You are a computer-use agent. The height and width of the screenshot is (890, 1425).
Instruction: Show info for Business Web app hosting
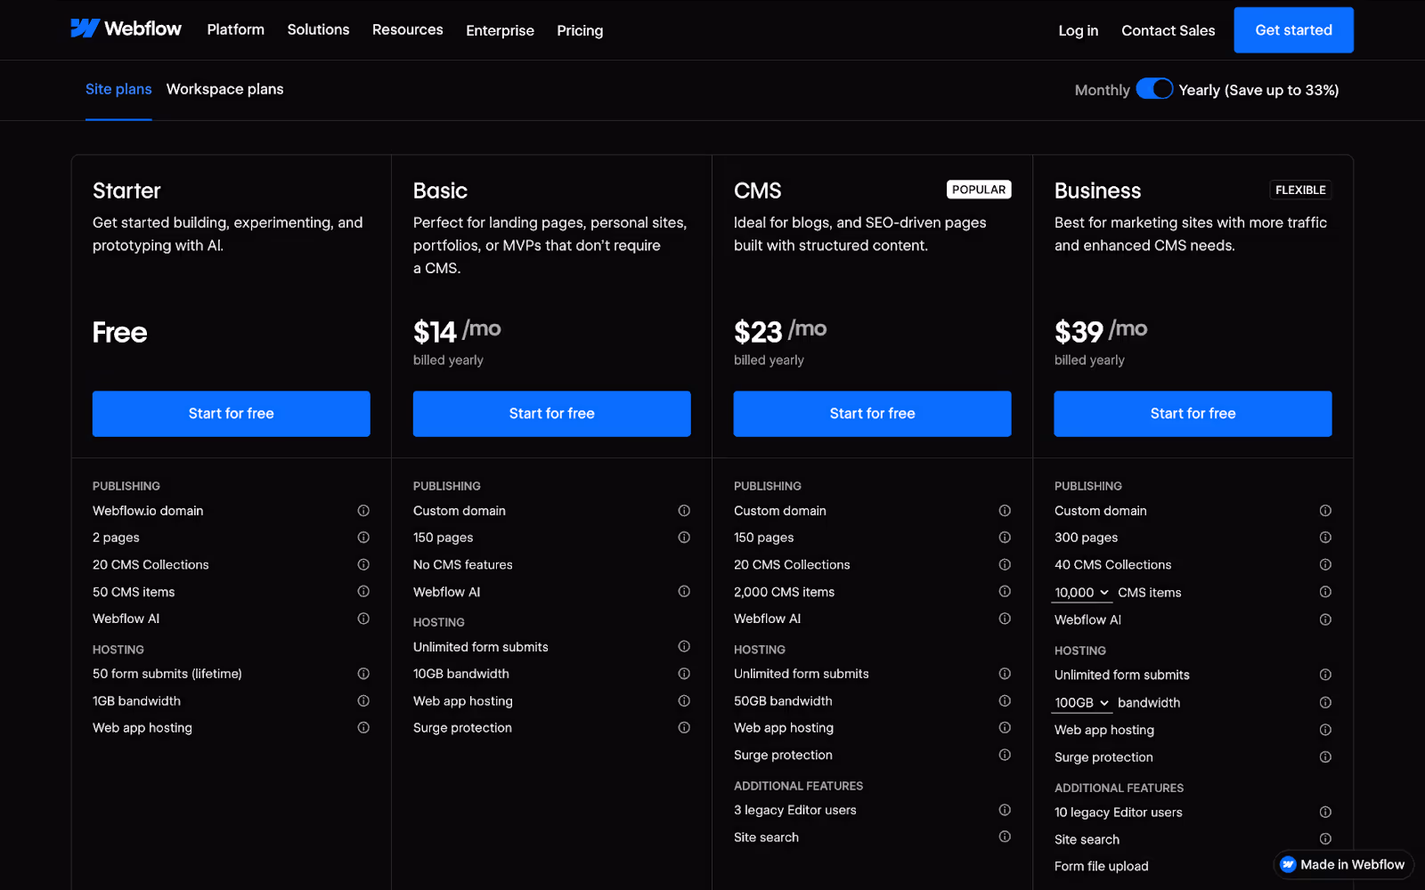point(1325,730)
